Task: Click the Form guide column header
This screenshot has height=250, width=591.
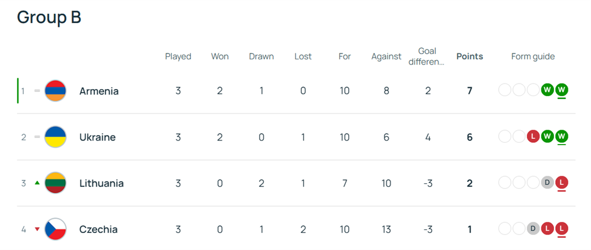Action: [x=533, y=56]
